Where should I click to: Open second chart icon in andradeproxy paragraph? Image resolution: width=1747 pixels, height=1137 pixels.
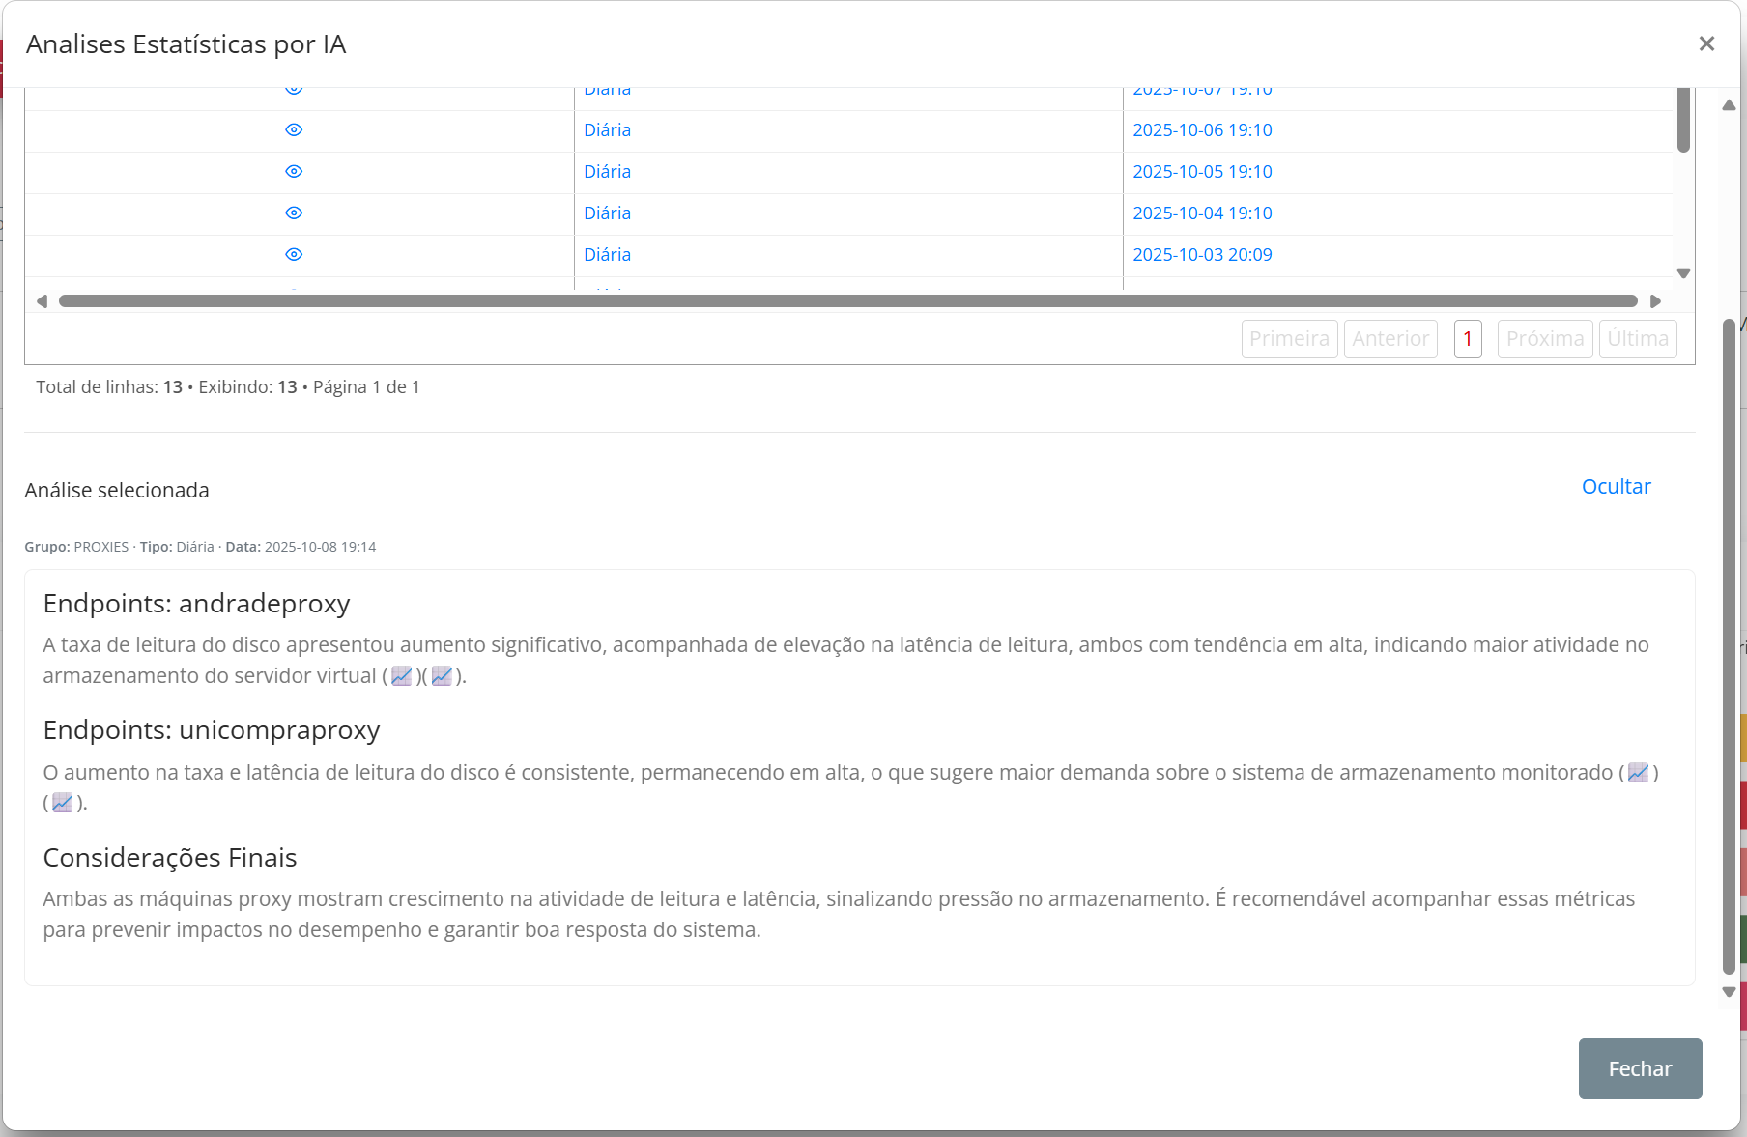point(442,676)
